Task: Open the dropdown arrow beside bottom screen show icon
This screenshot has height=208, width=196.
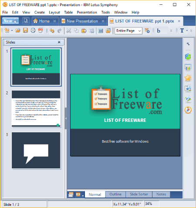Action: coord(83,195)
